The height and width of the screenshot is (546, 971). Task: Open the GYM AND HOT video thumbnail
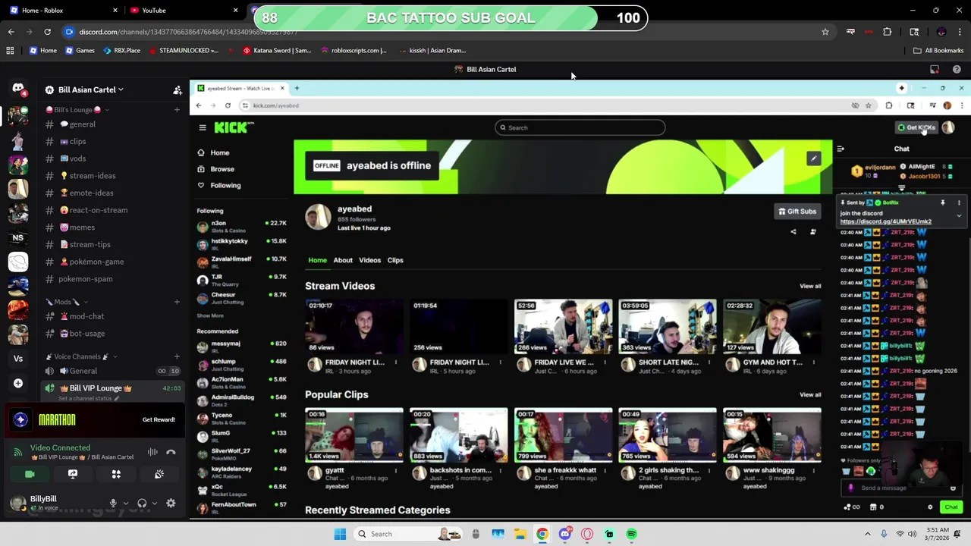[771, 326]
